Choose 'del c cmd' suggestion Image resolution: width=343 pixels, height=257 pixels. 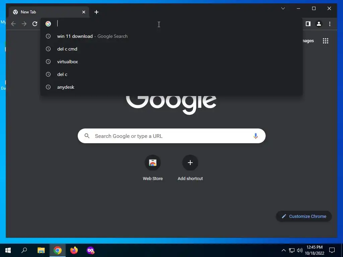172,49
